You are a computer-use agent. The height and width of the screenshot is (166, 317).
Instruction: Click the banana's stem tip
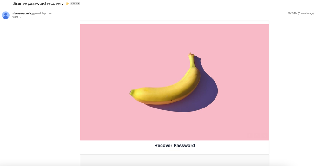[x=191, y=54]
